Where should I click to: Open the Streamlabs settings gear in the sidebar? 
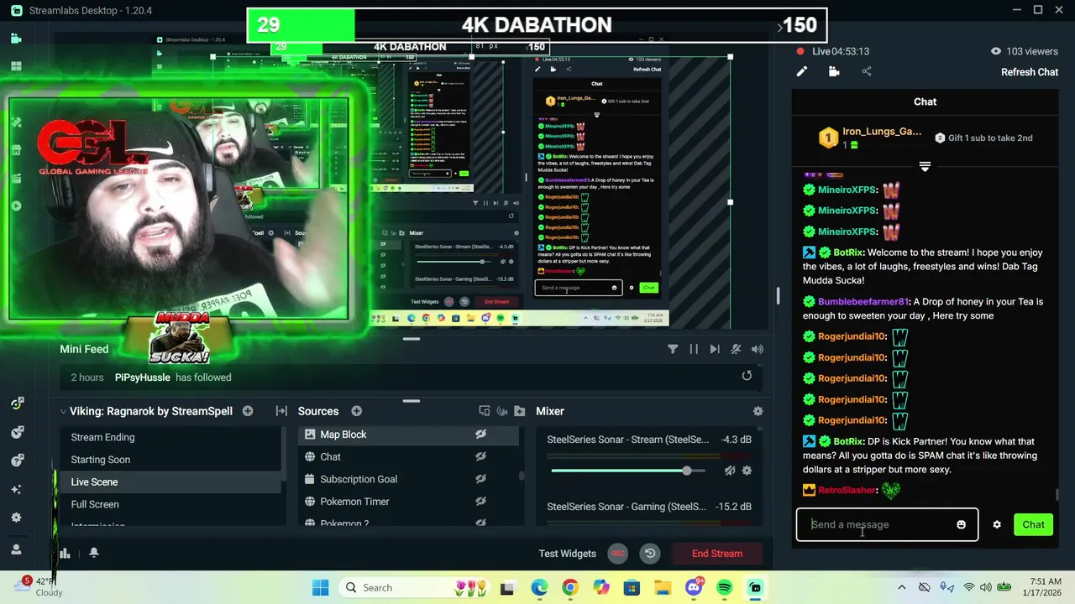tap(16, 518)
